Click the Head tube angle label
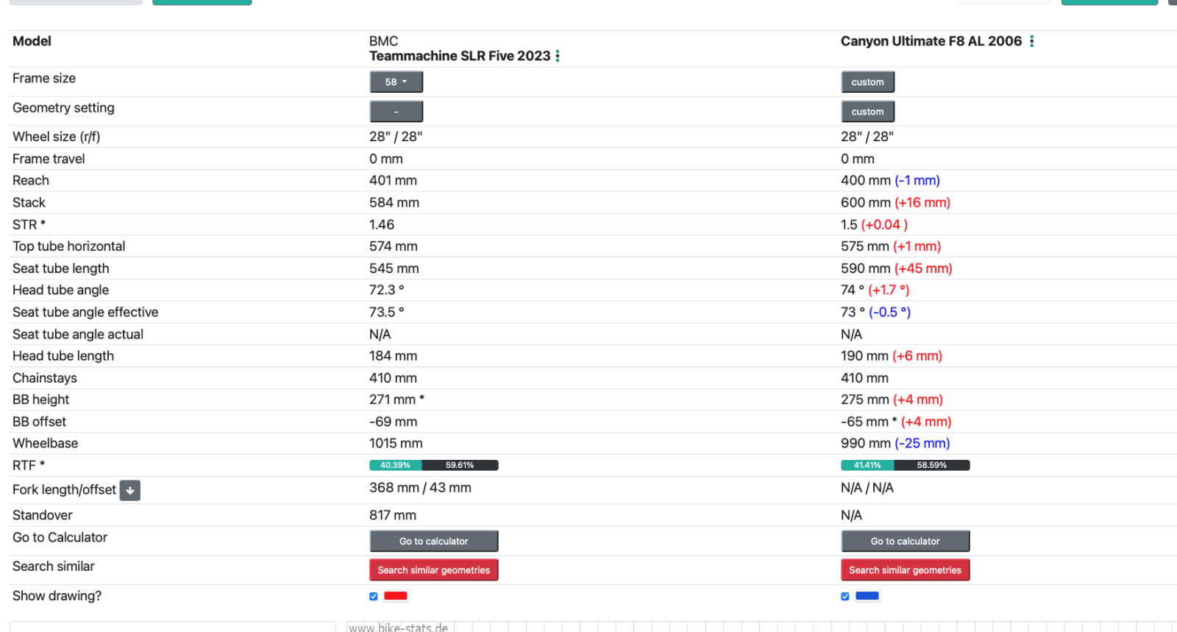The image size is (1177, 632). (60, 290)
